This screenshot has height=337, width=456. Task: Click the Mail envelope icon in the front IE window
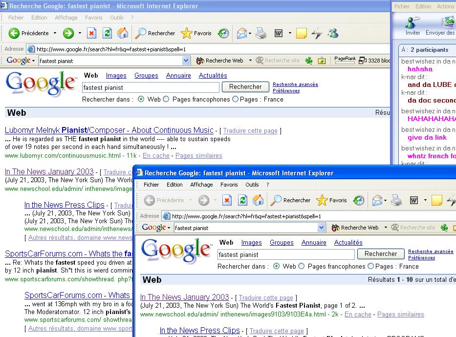(x=377, y=200)
